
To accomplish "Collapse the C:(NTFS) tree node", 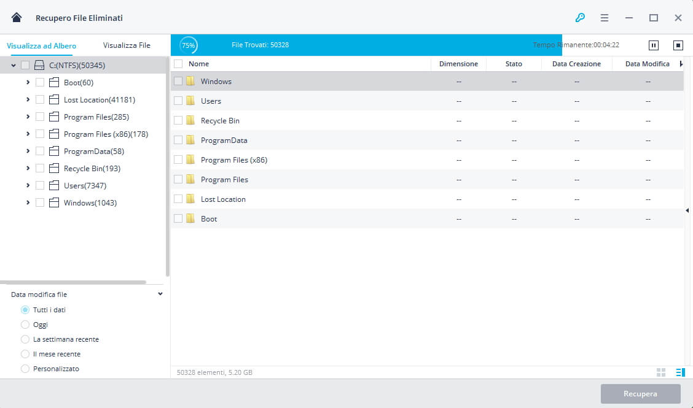I will 14,66.
